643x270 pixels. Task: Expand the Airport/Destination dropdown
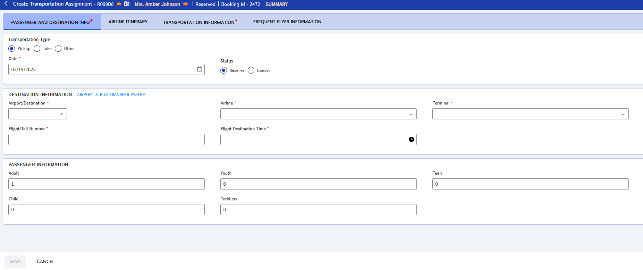tap(37, 114)
